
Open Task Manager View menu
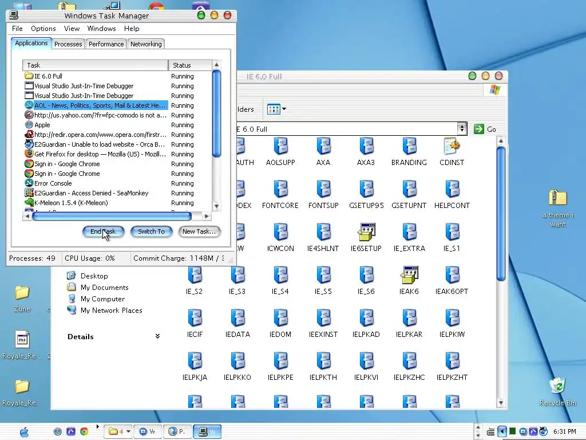72,29
